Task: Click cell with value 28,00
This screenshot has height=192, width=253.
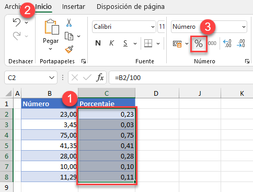Action: pos(50,156)
